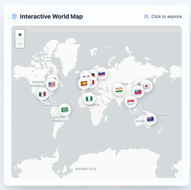191x190 pixels.
Task: Click the SOUTH AMERICA map label
Action: click(59, 119)
